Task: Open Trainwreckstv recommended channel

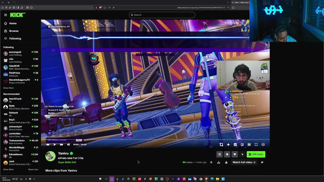Action: [x=21, y=142]
